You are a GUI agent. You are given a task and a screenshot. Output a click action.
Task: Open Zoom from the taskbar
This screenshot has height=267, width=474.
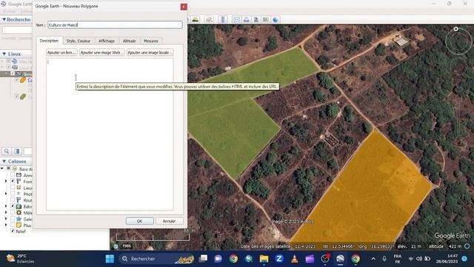279,259
